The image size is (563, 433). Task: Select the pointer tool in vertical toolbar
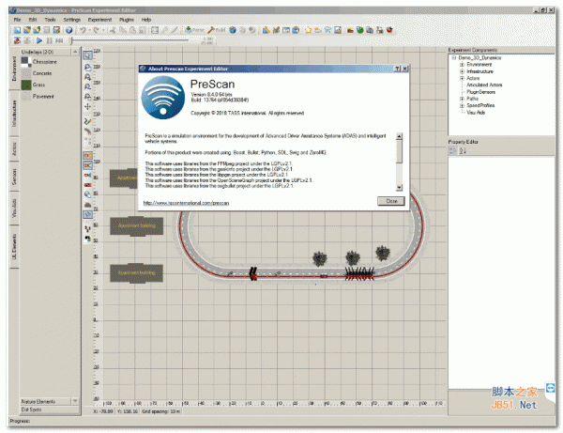87,56
